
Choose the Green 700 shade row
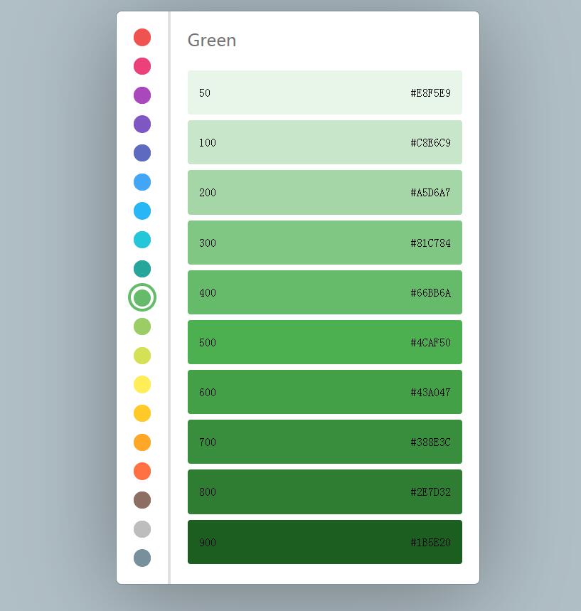(324, 442)
